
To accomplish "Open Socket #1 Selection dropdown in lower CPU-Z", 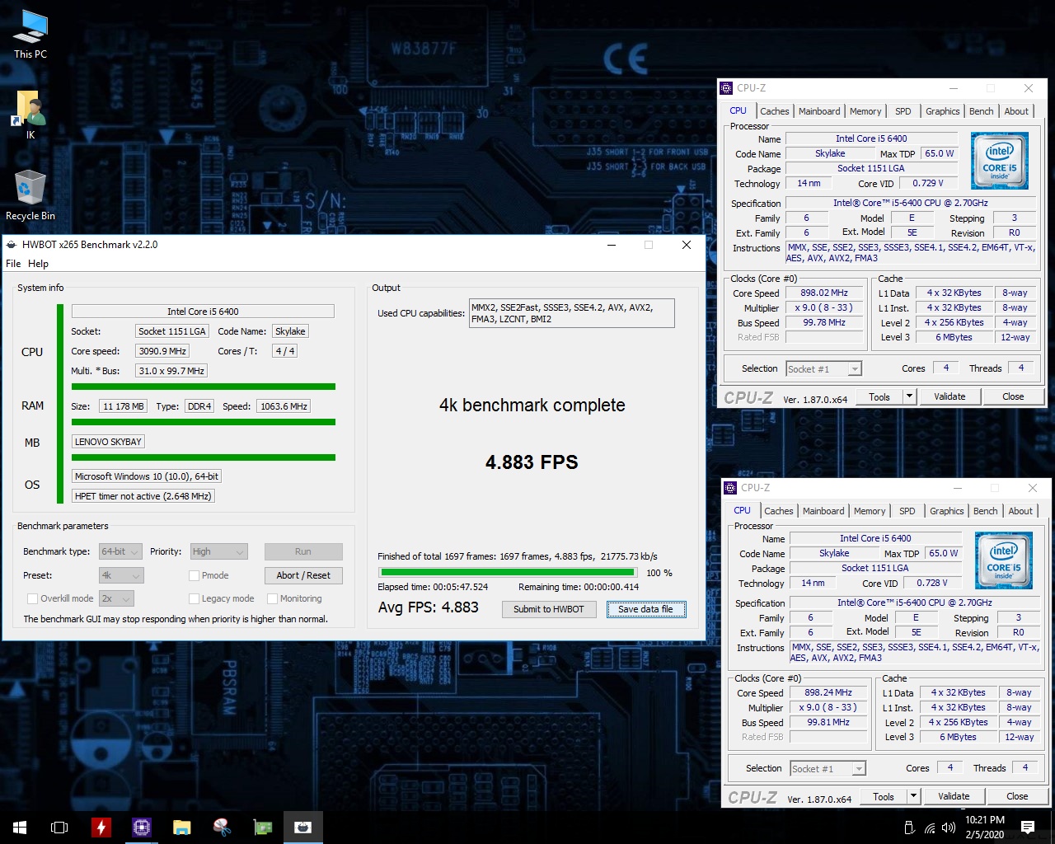I will [x=828, y=768].
